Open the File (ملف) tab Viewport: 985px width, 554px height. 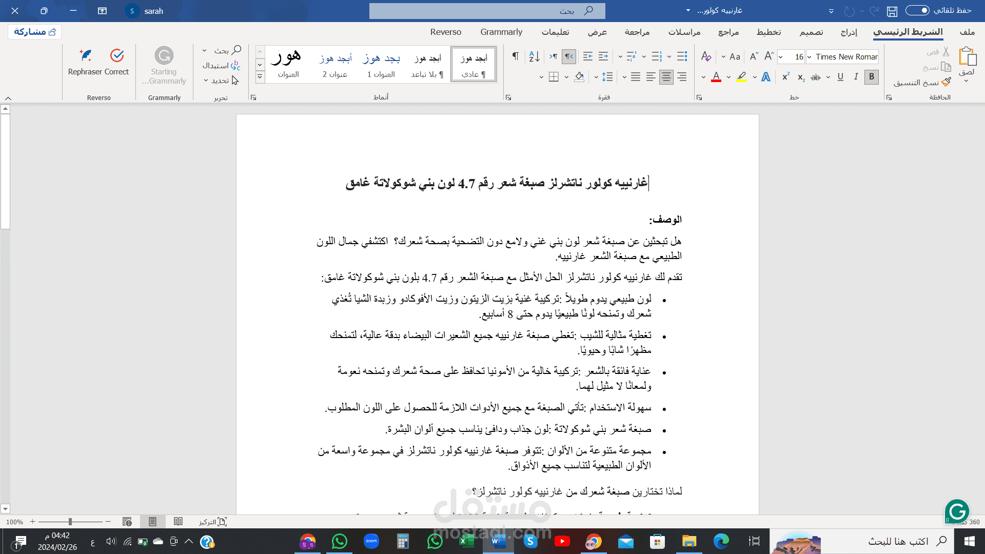pos(967,32)
